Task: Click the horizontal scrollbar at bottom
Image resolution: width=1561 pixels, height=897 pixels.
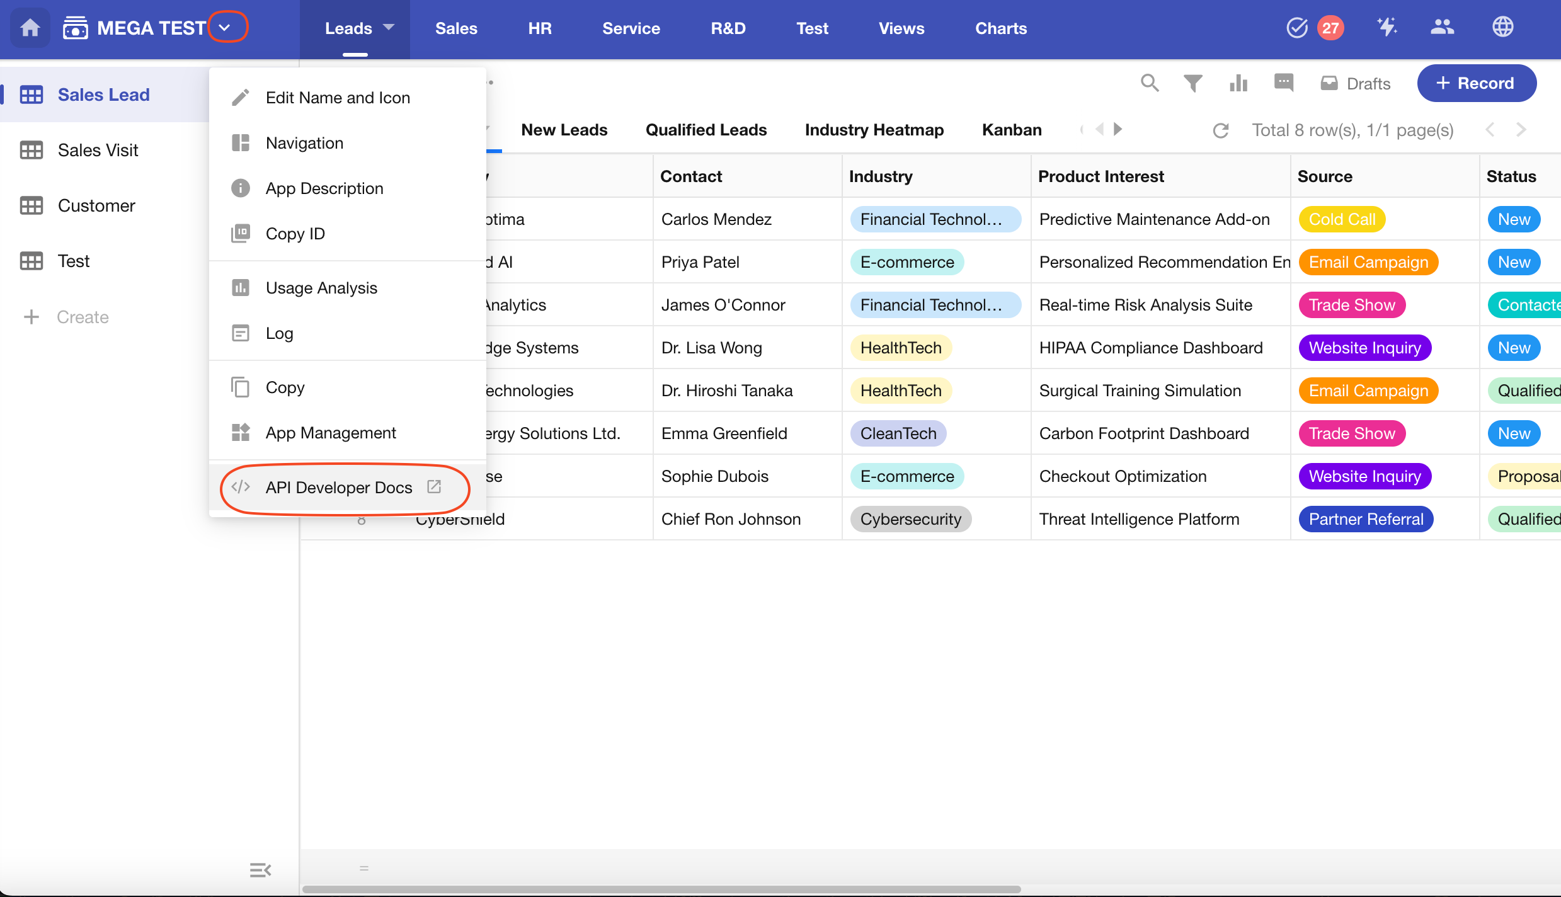Action: click(x=661, y=889)
